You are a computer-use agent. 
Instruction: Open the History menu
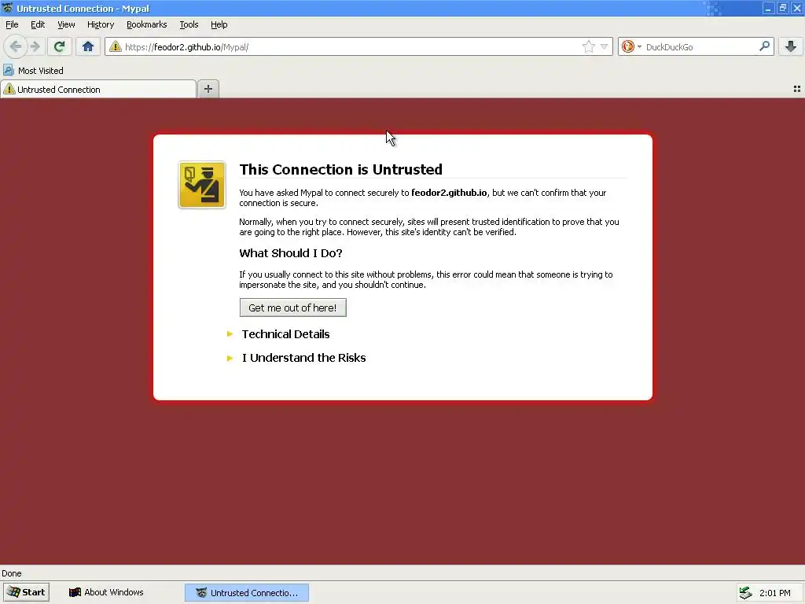point(101,24)
